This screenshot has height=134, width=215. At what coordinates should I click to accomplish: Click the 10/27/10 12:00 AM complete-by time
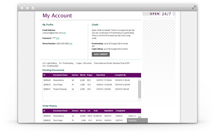[122, 85]
